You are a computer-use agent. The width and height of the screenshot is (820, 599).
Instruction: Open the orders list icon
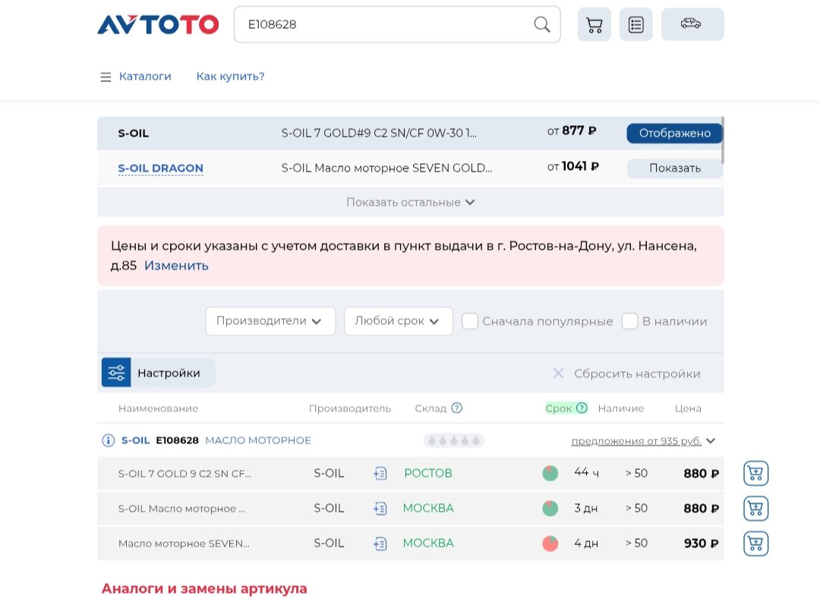(x=636, y=24)
